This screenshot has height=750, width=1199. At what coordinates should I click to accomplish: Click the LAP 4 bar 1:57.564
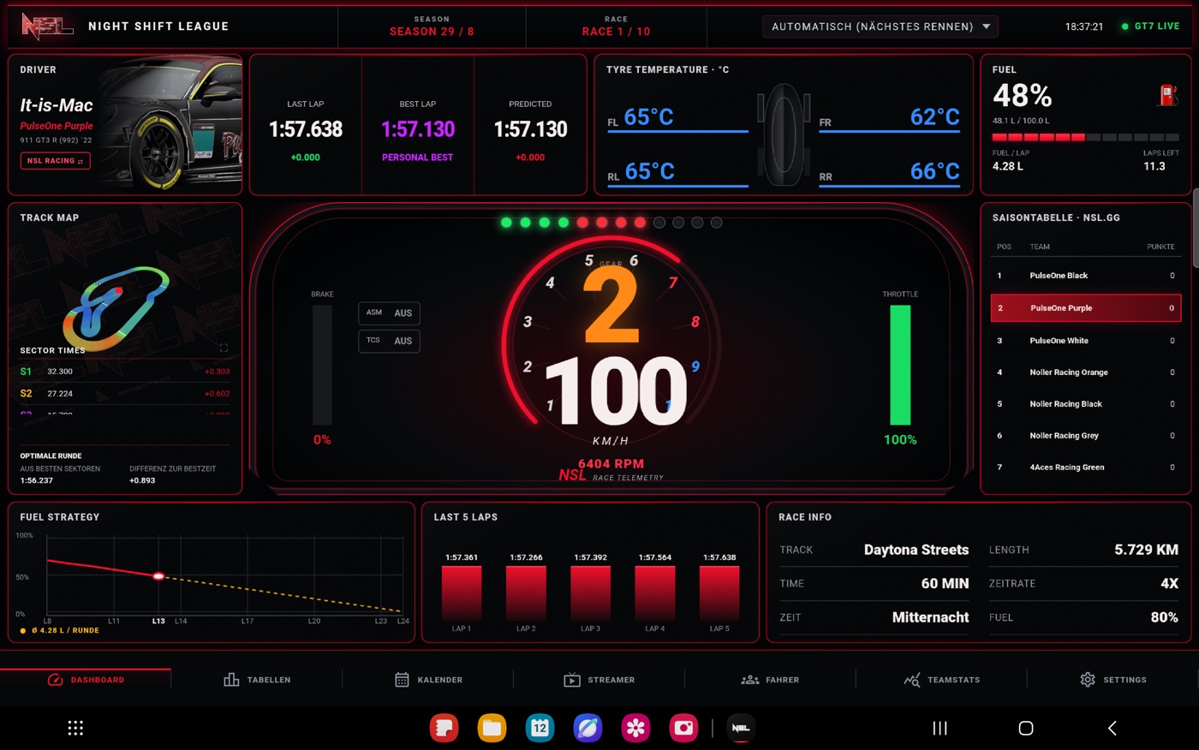(x=654, y=592)
